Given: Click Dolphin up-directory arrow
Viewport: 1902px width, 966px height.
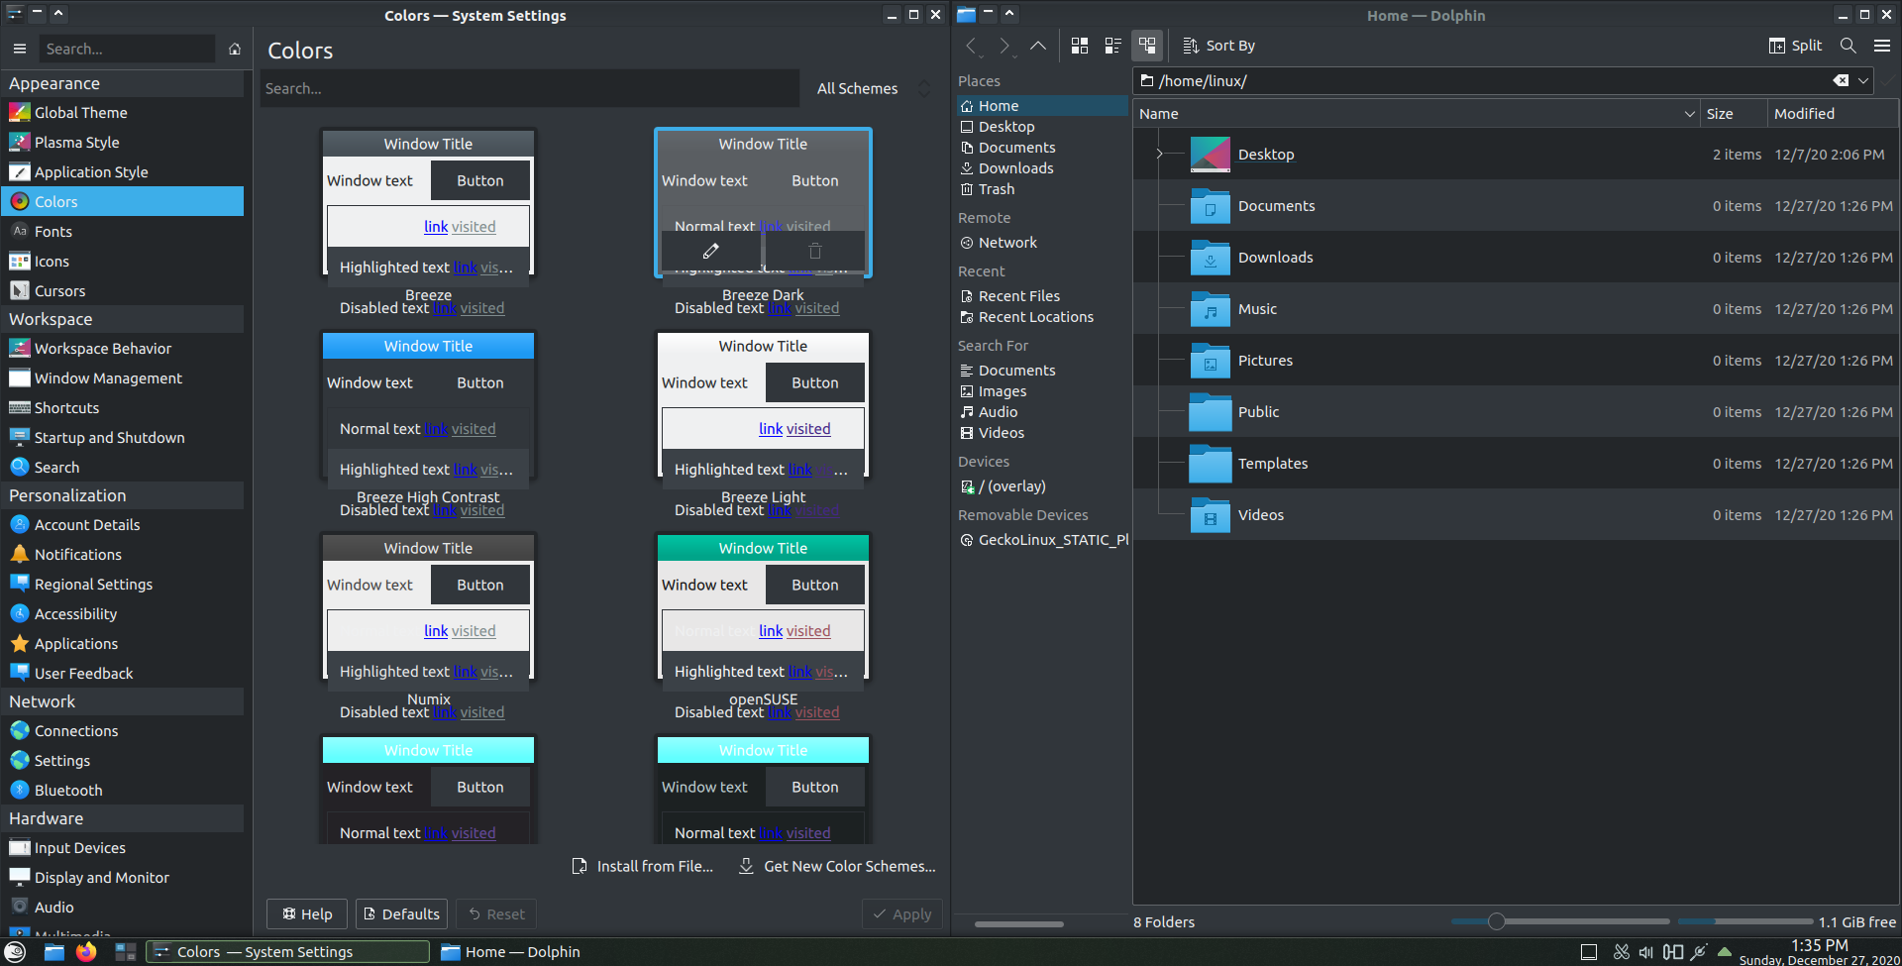Looking at the screenshot, I should [x=1037, y=46].
